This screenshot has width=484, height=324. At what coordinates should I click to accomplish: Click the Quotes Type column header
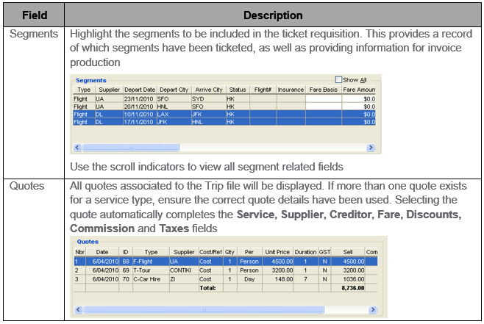151,252
